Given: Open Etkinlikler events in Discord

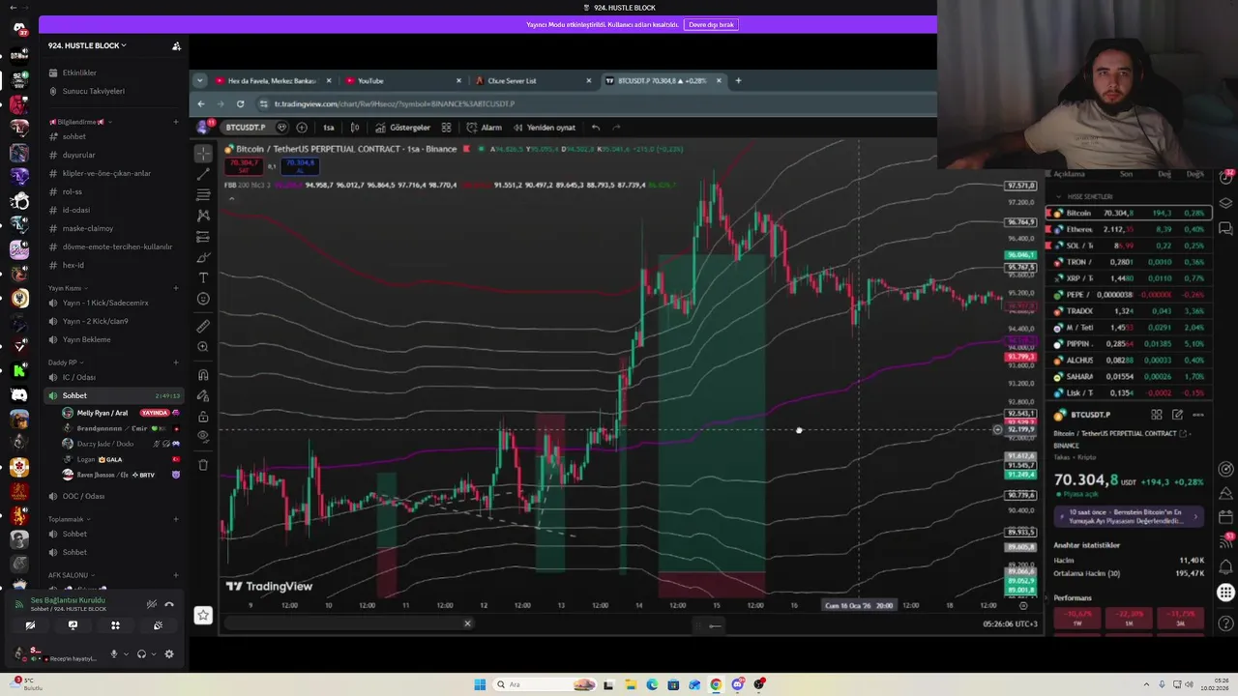Looking at the screenshot, I should click(113, 72).
